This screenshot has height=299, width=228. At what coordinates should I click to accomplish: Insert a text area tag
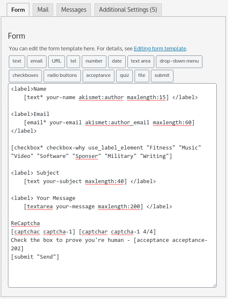pos(141,62)
